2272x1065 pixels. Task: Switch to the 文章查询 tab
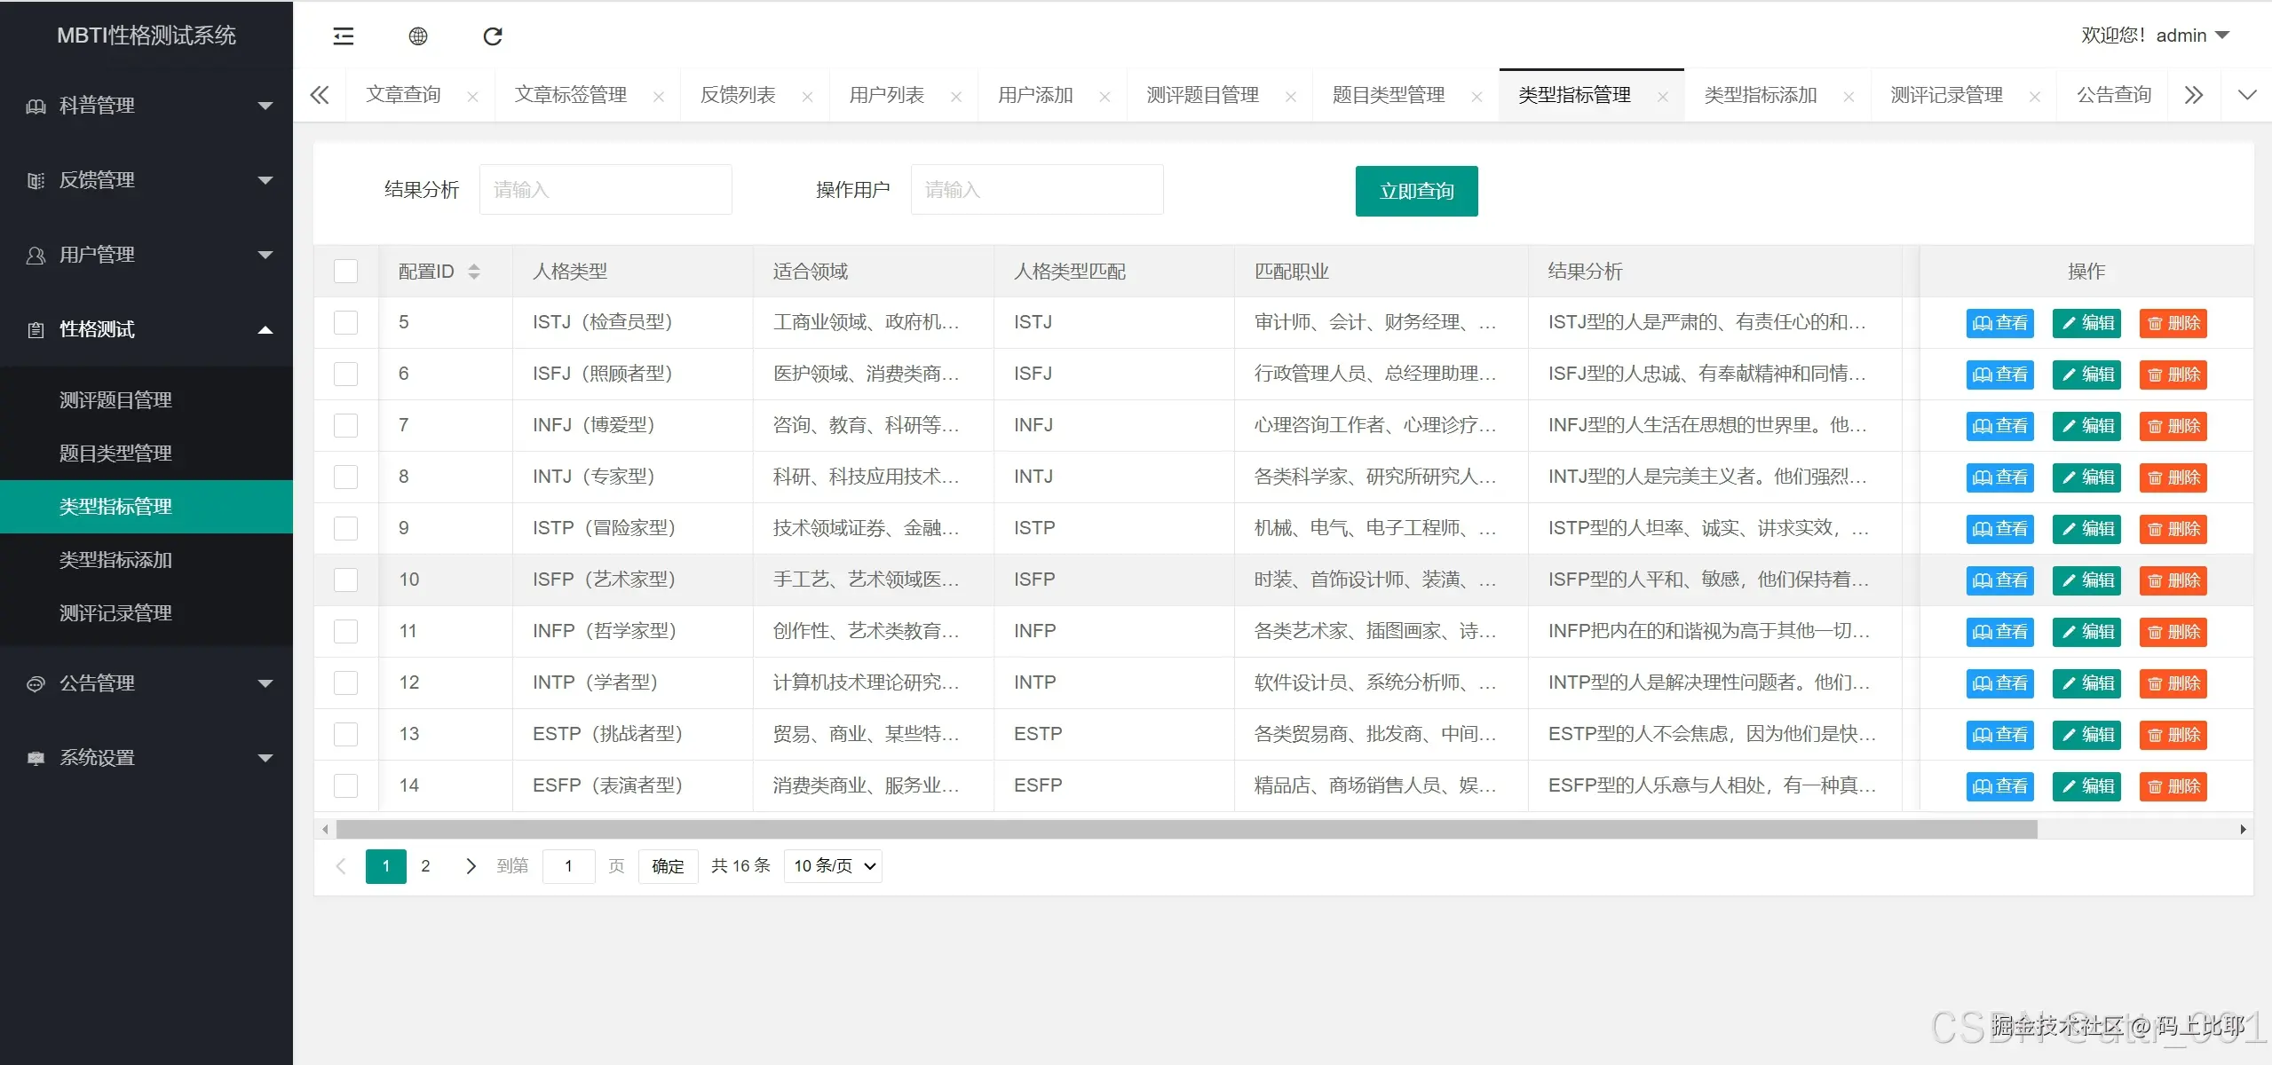403,95
